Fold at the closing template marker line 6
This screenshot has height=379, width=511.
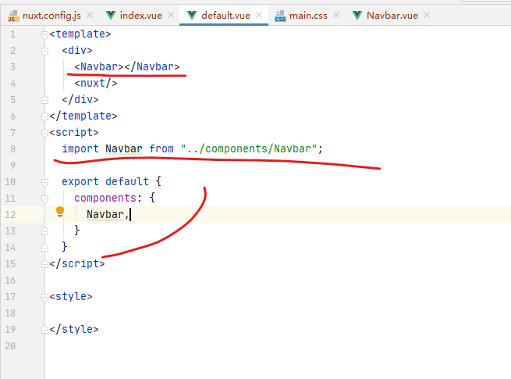[45, 116]
